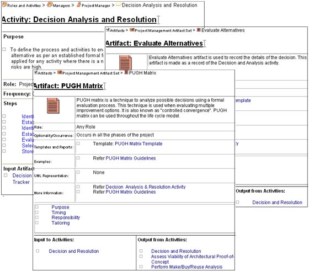Open Artifacts breadcrumb in Evaluate Alternatives window
Image resolution: width=309 pixels, height=271 pixels.
coord(118,30)
